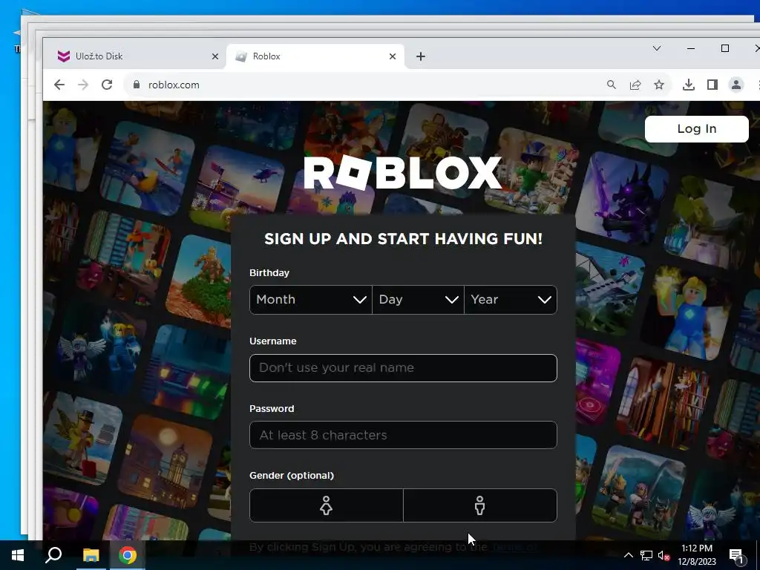
Task: Click the Username input field
Action: 403,368
